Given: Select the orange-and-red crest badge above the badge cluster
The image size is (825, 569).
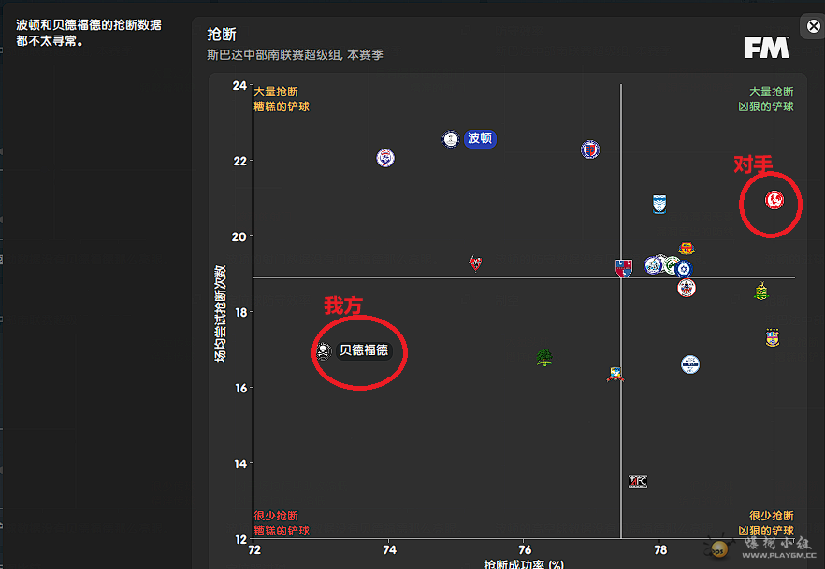Looking at the screenshot, I should tap(687, 249).
